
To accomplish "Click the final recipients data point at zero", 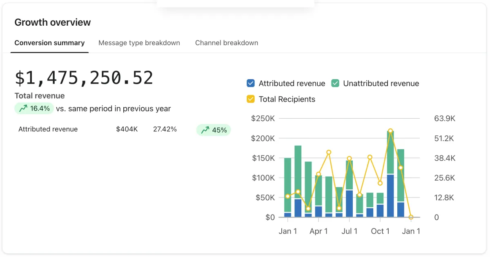I will tap(411, 217).
